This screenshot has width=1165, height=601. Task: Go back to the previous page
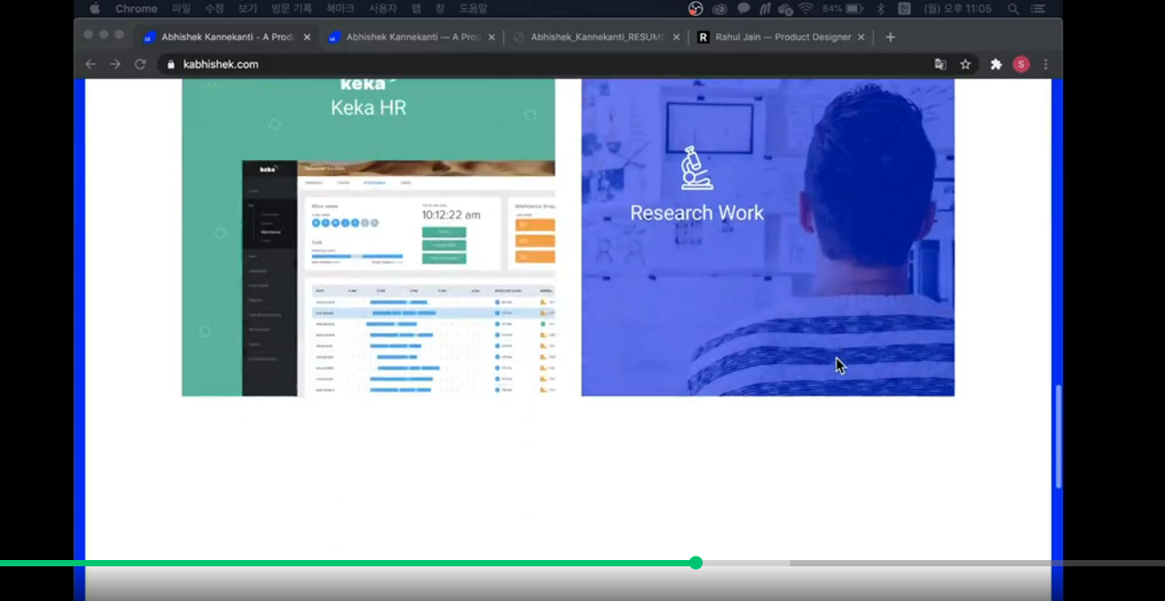coord(90,64)
